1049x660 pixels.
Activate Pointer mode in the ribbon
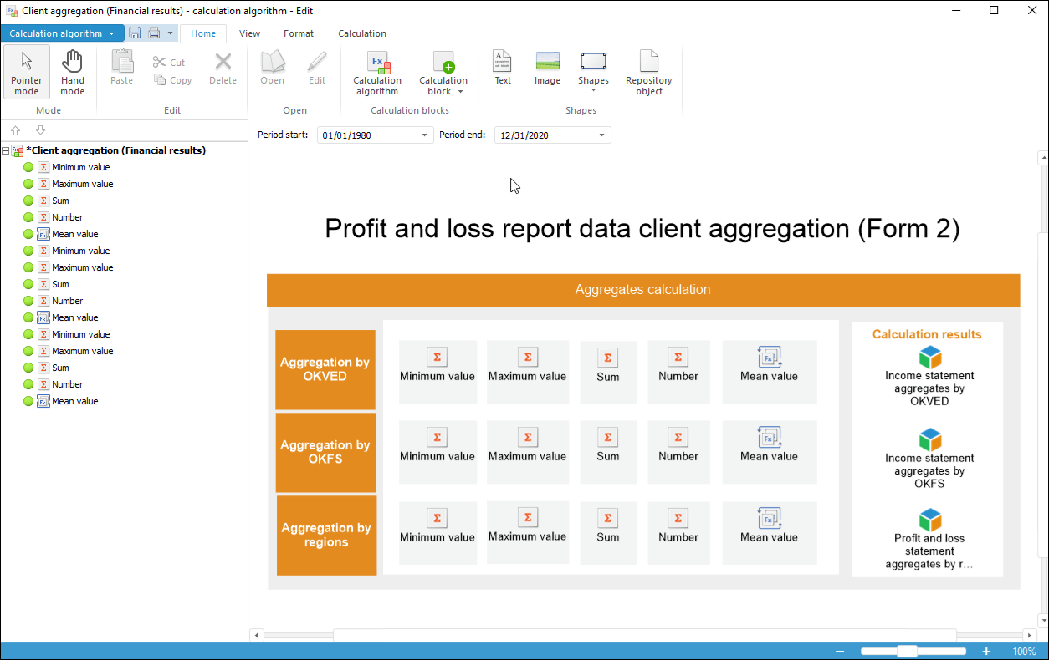[x=27, y=72]
